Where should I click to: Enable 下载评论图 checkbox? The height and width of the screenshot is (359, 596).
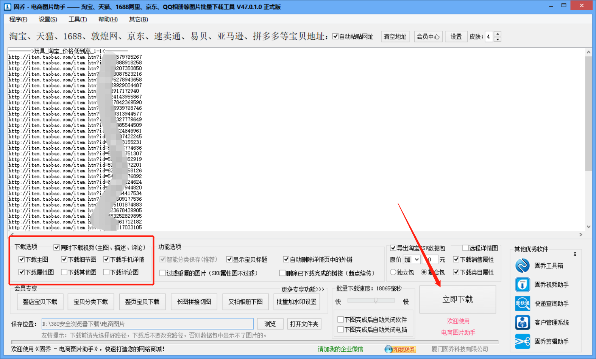click(106, 272)
